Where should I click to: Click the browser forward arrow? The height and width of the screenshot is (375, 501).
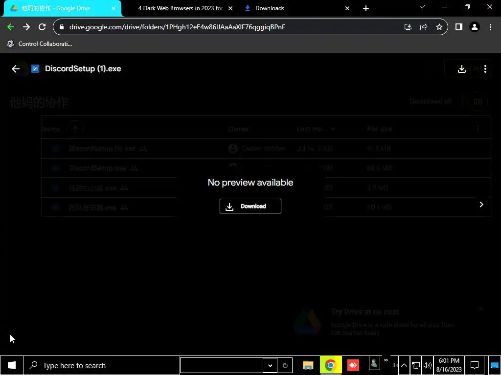[x=26, y=27]
